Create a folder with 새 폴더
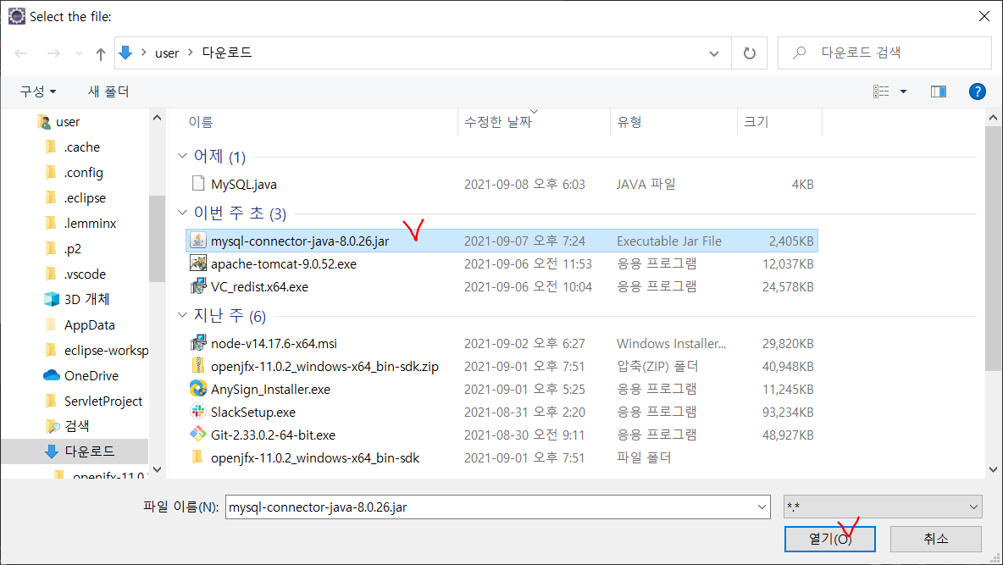1003x565 pixels. point(108,91)
